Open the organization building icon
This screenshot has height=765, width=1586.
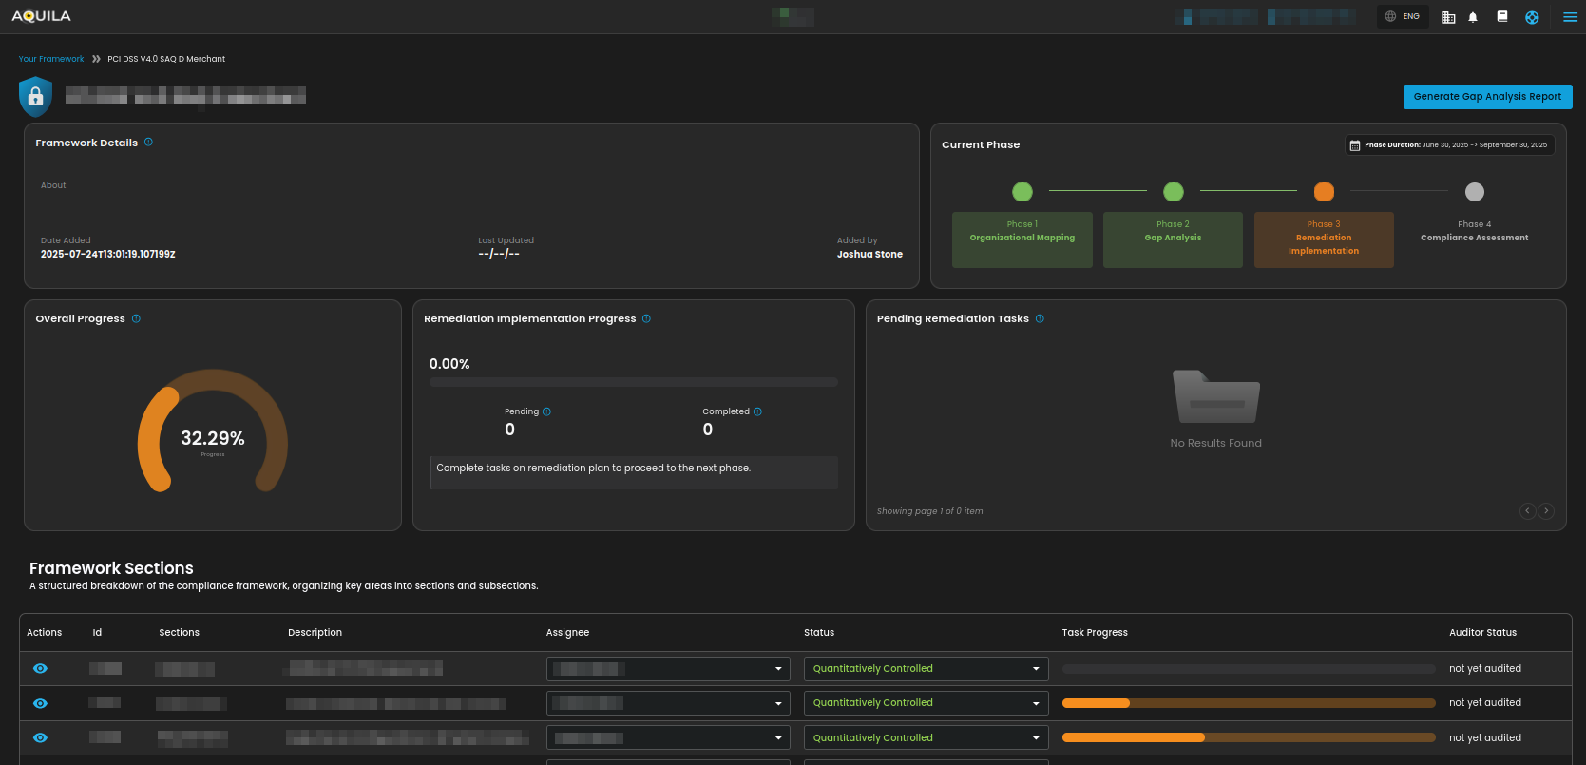point(1448,17)
